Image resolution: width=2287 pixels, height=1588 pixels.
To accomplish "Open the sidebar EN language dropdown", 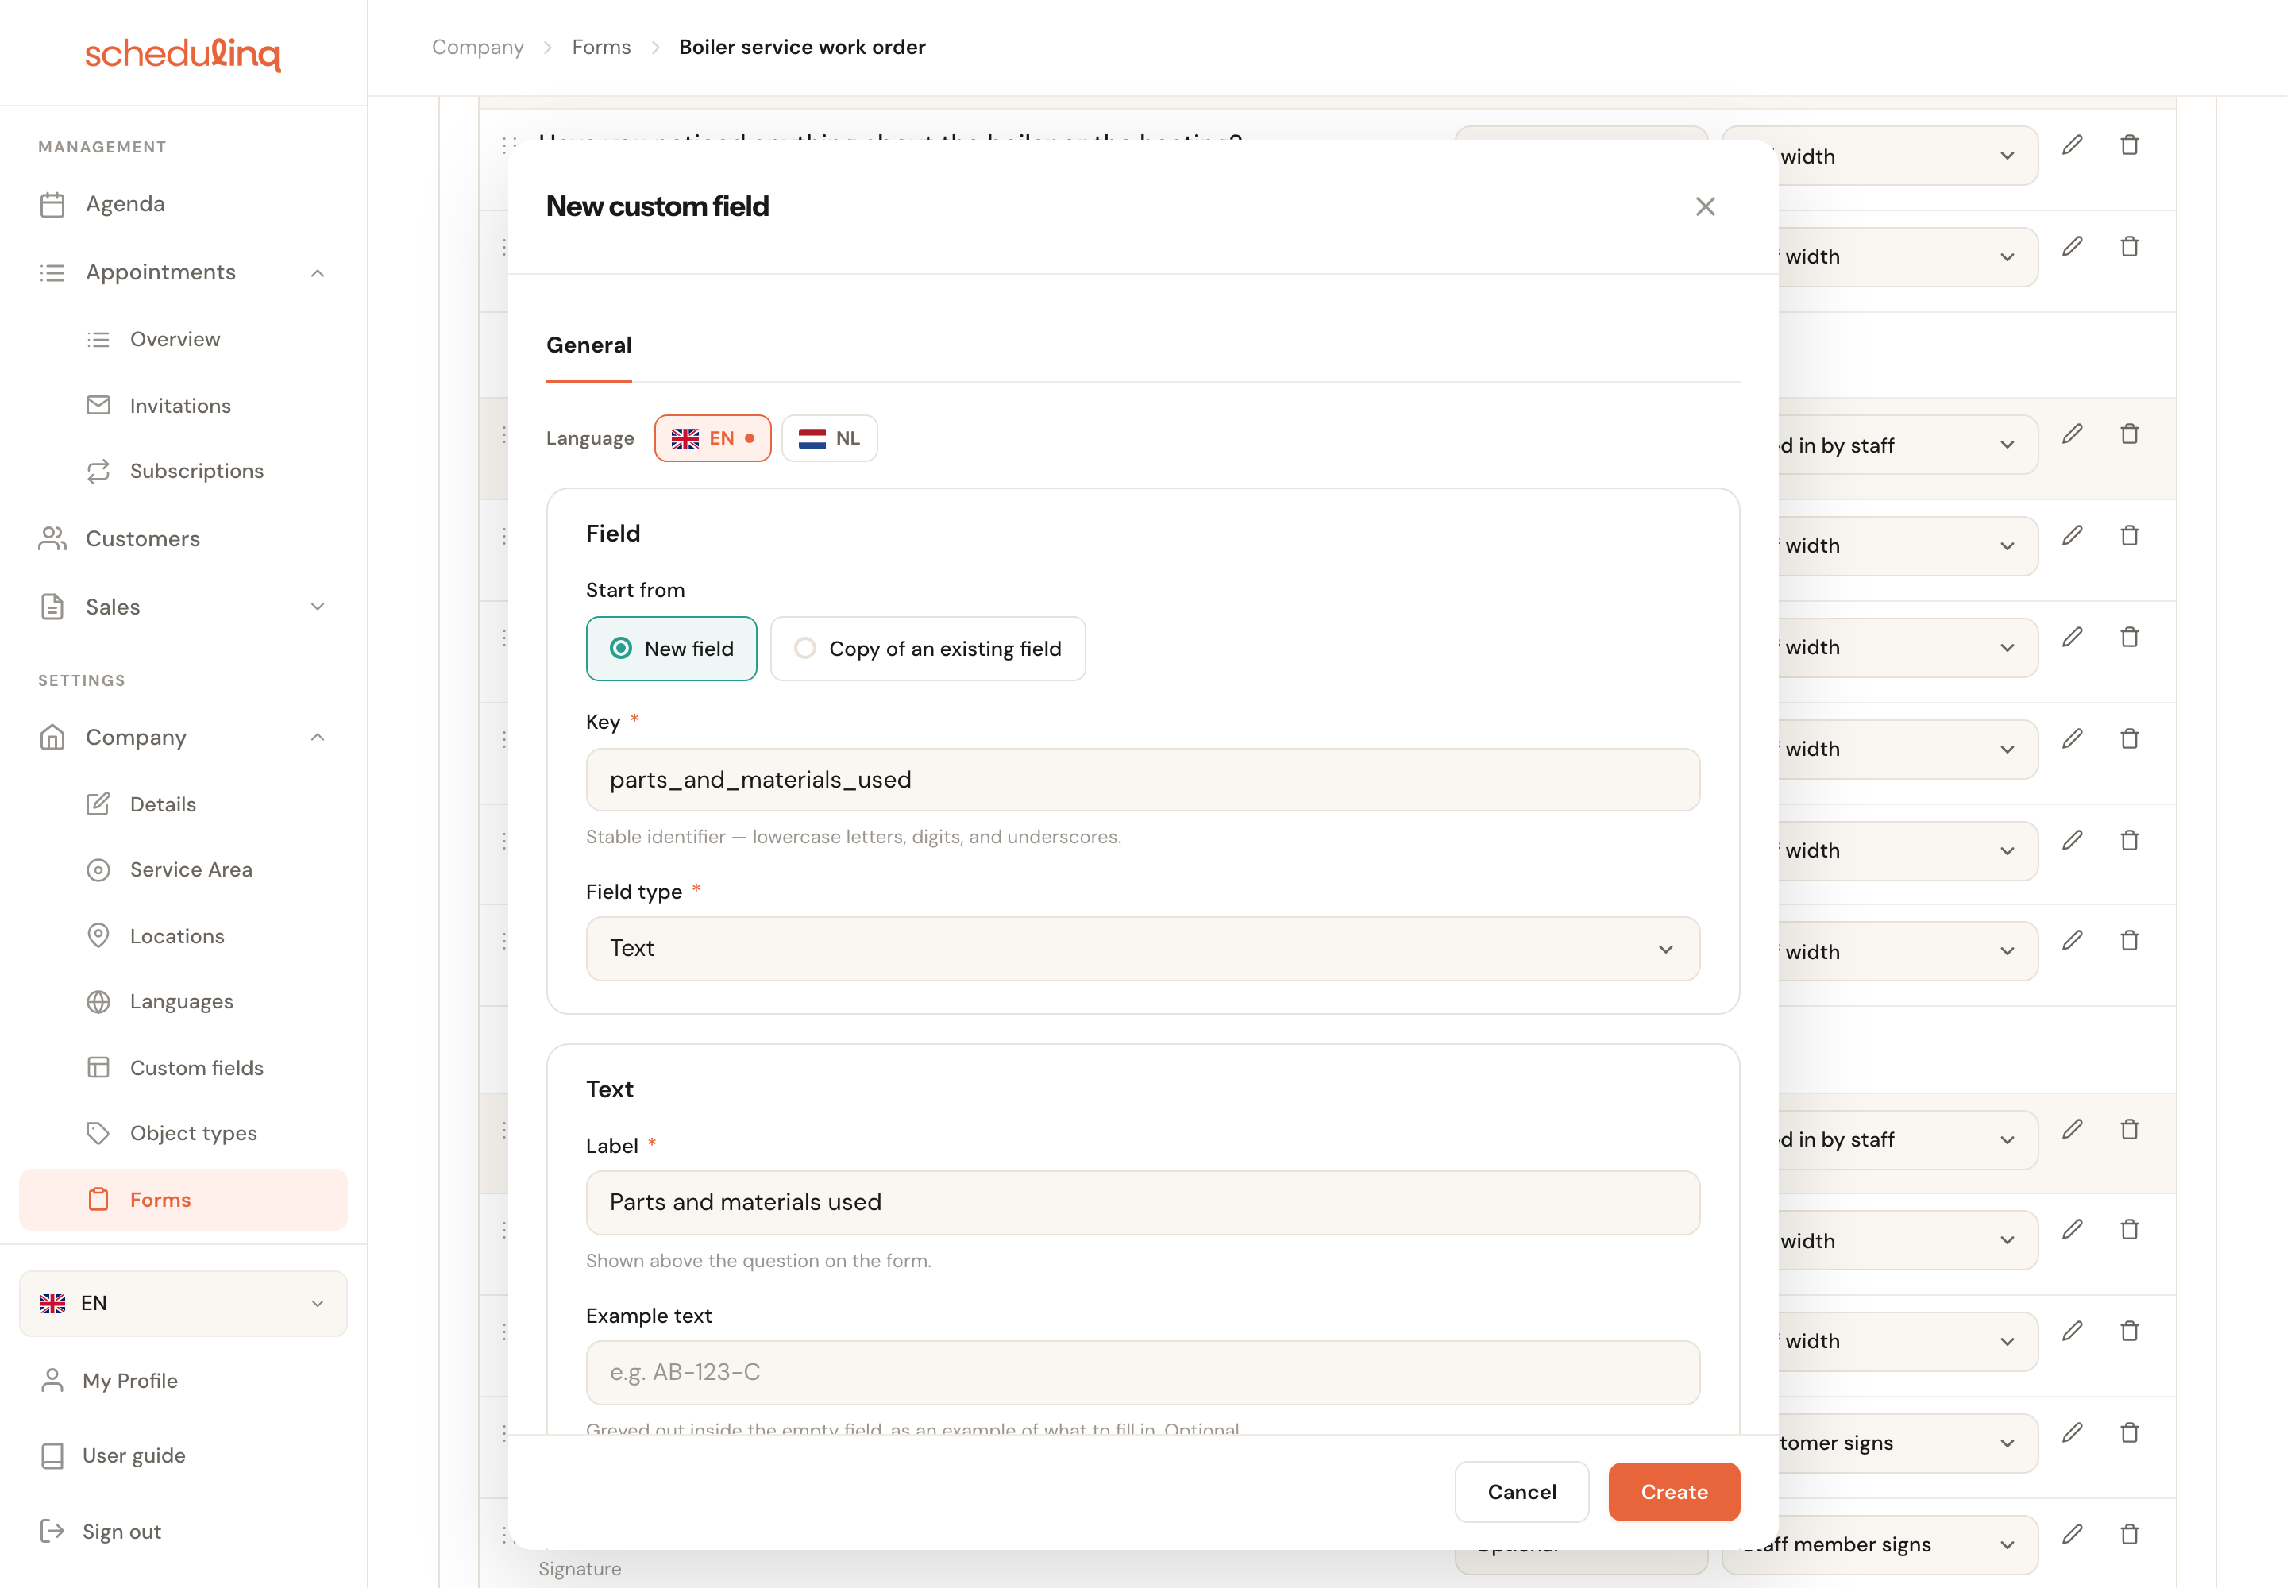I will point(183,1304).
